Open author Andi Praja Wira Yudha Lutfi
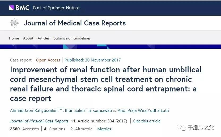This screenshot has width=221, height=137. click(143, 110)
